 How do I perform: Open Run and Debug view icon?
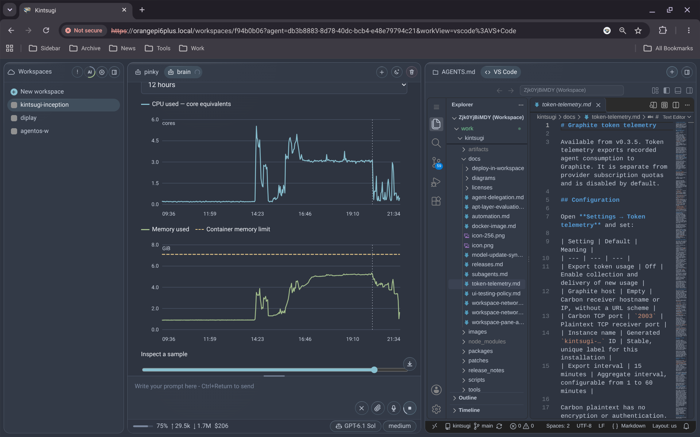coord(436,182)
